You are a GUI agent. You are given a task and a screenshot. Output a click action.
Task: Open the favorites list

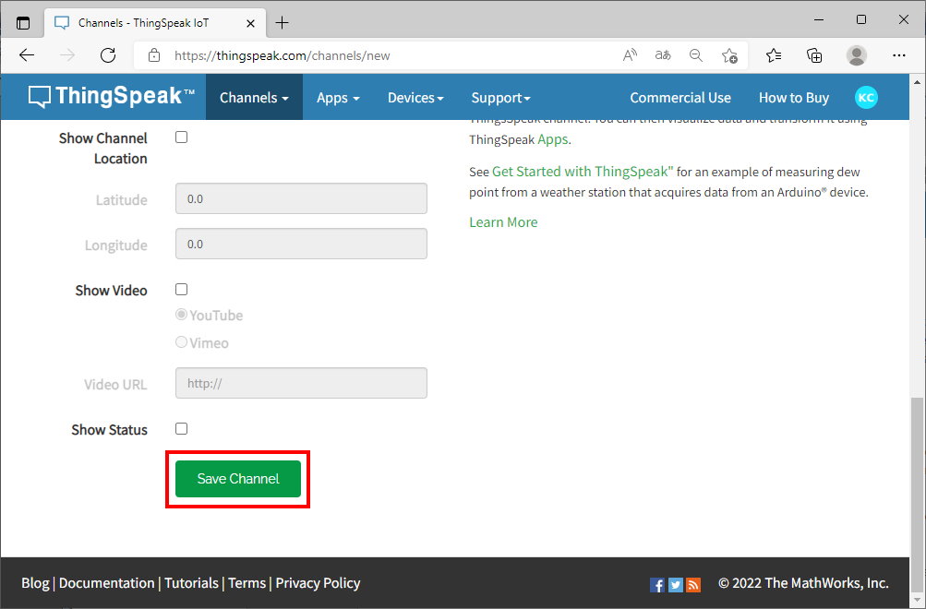[x=774, y=55]
